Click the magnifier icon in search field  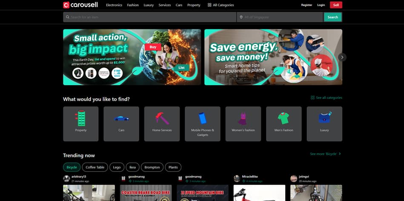[68, 17]
